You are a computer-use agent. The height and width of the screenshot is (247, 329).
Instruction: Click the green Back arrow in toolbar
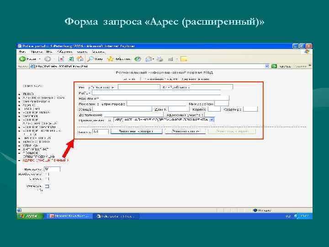click(22, 59)
